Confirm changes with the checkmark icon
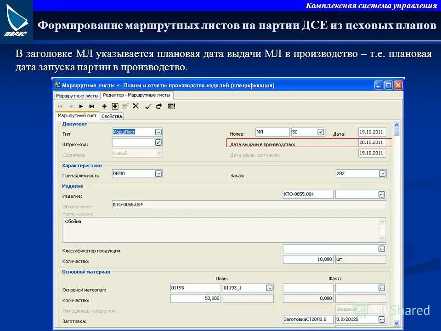The height and width of the screenshot is (331, 441). (x=148, y=106)
